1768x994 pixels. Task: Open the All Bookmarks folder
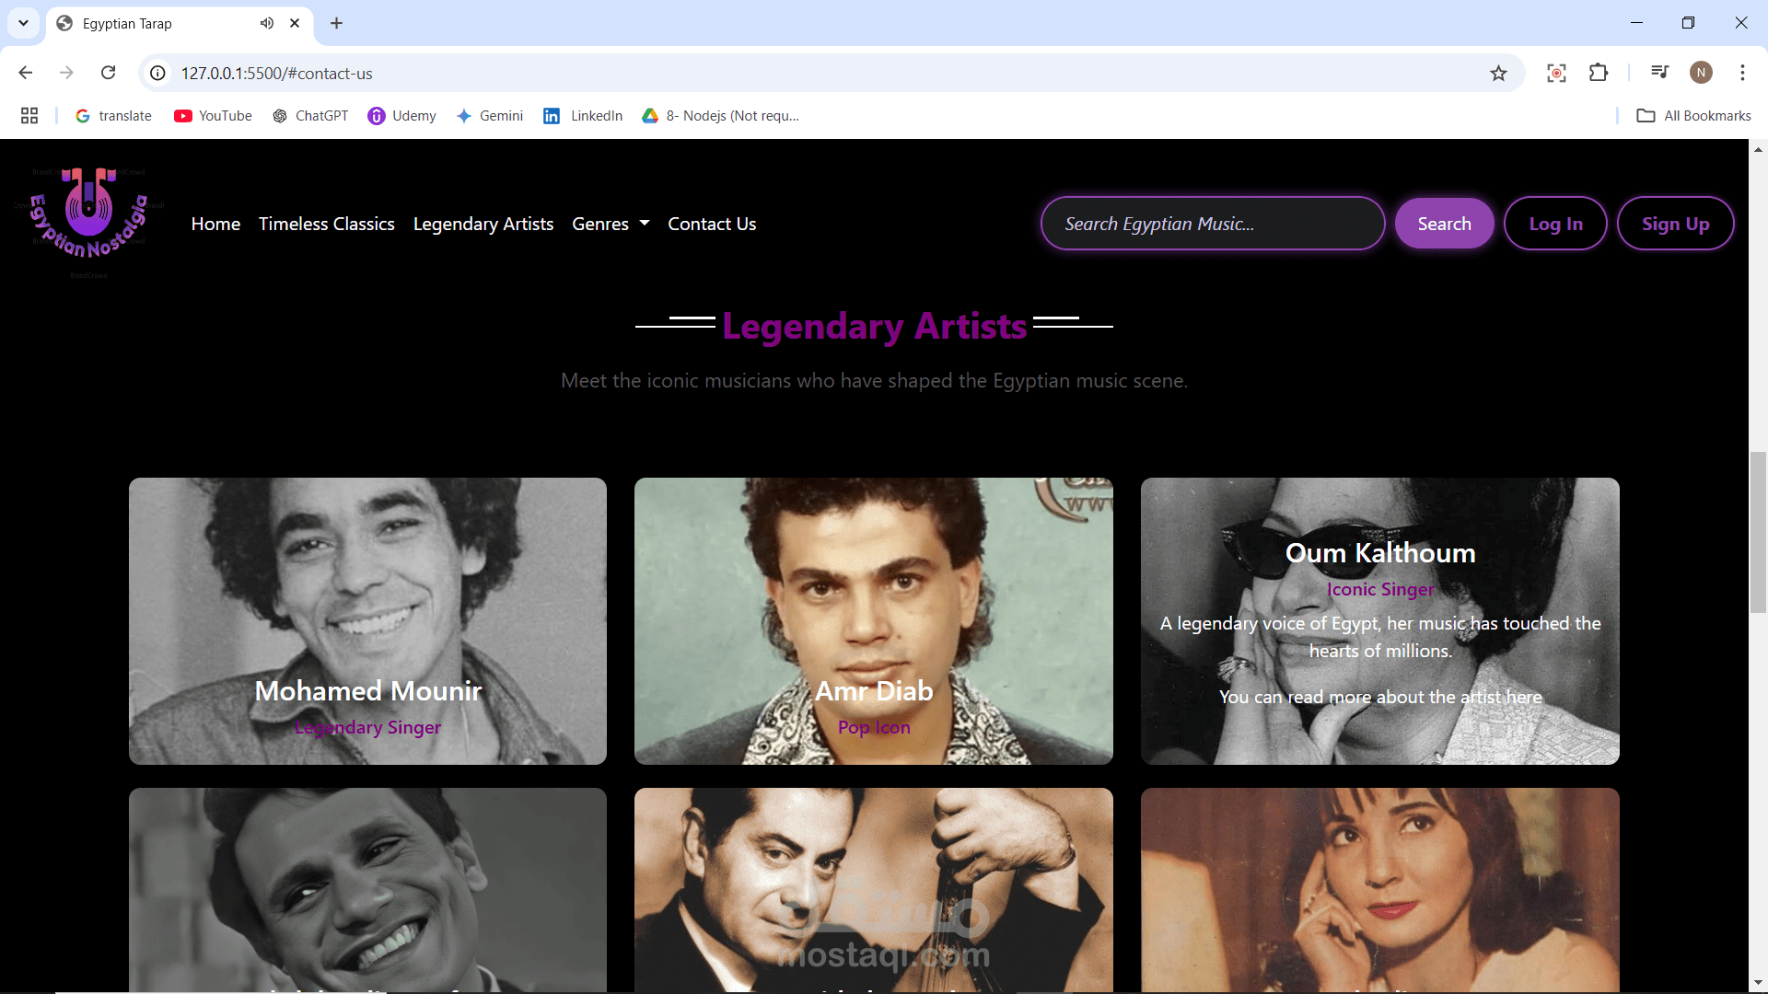[1693, 115]
